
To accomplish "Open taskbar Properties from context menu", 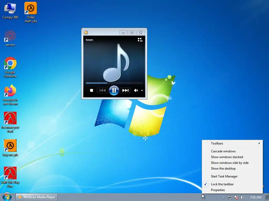I will point(232,190).
